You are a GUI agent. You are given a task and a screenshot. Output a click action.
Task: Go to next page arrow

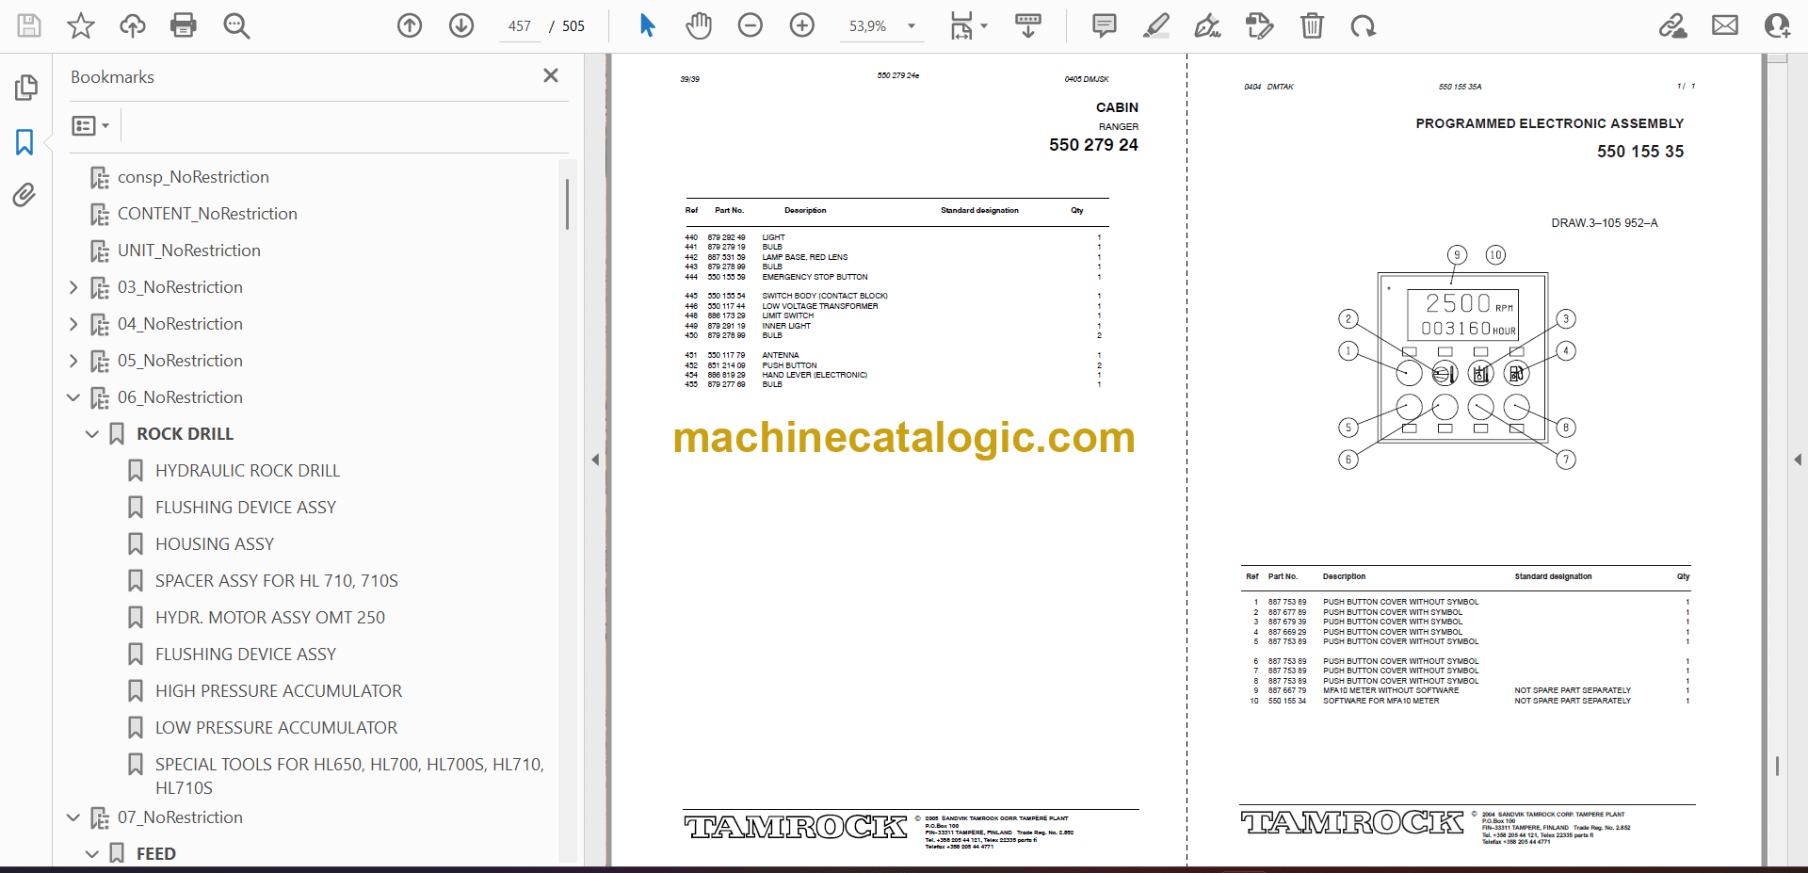[x=461, y=25]
